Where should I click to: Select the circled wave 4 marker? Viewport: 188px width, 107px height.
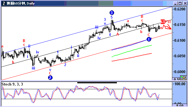point(149,39)
